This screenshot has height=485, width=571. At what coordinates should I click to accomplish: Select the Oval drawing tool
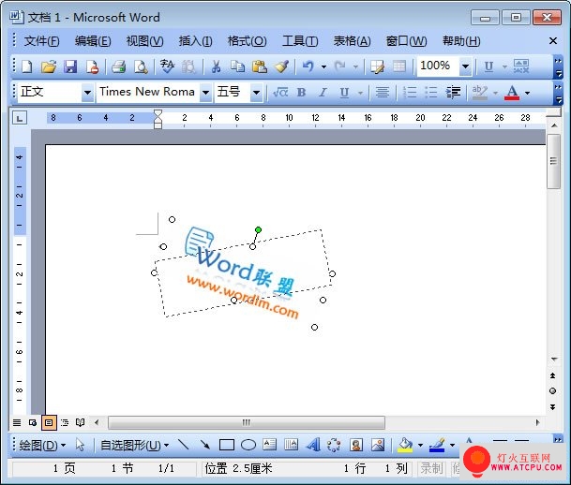[x=248, y=445]
